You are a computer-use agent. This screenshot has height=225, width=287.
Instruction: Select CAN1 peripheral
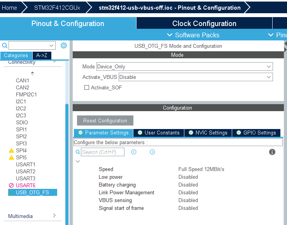pyautogui.click(x=23, y=80)
